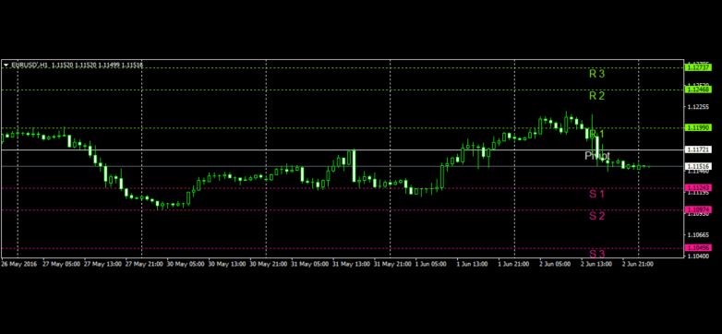Select the EURUSD,H1 chart title text

pyautogui.click(x=30, y=66)
